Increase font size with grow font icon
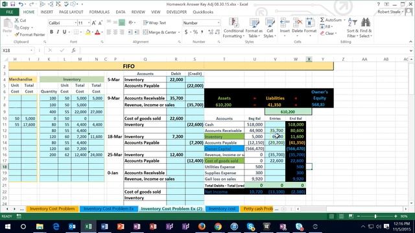This screenshot has height=233, width=415. pos(93,23)
